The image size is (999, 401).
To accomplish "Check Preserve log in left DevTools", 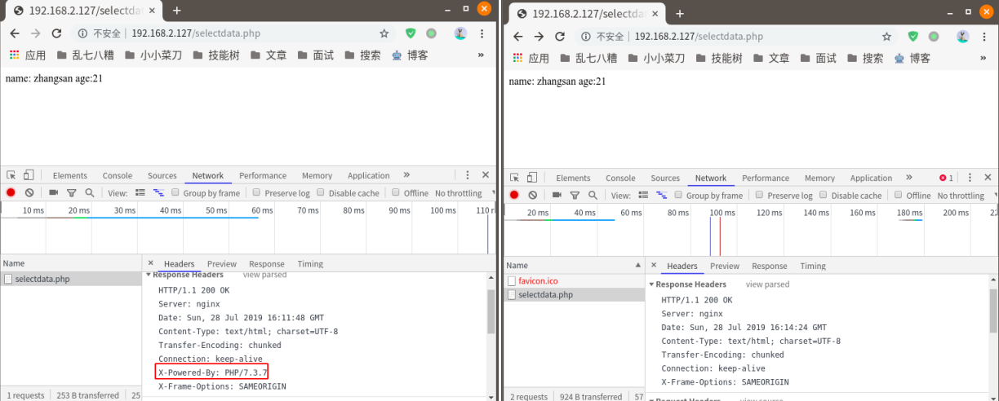I will 256,193.
